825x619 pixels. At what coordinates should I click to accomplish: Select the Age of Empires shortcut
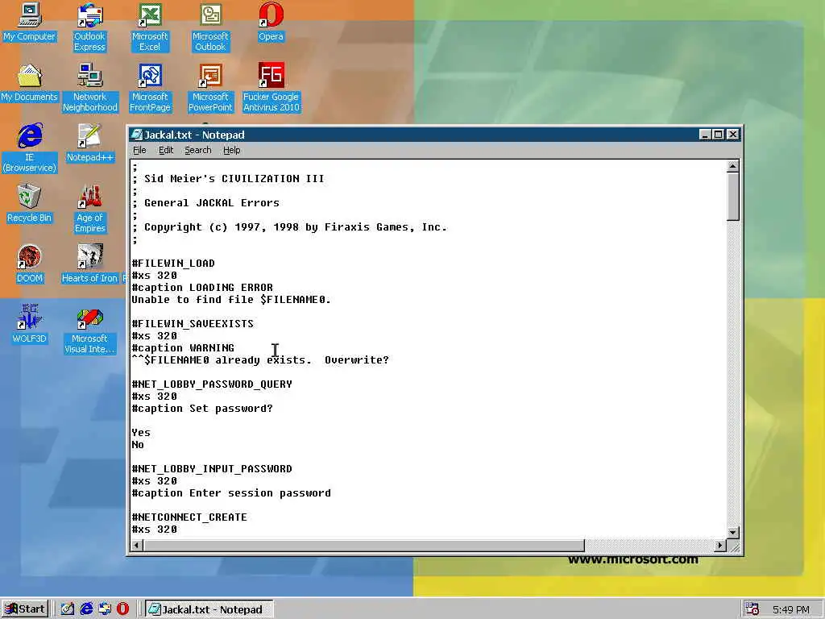tap(90, 209)
